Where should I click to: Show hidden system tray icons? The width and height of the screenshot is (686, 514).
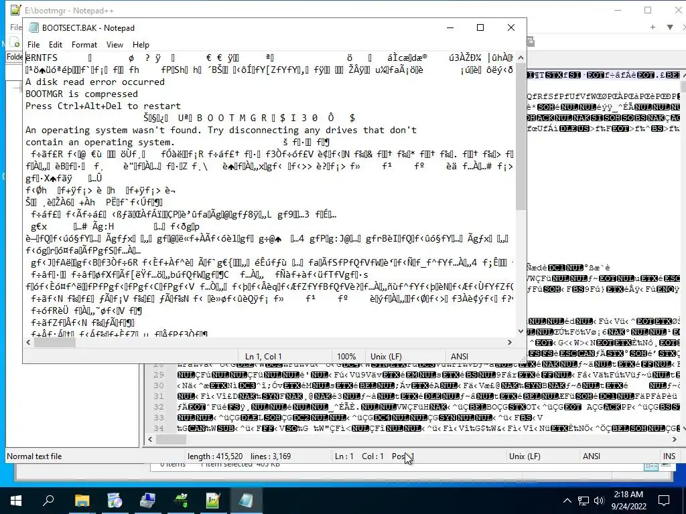coord(567,501)
